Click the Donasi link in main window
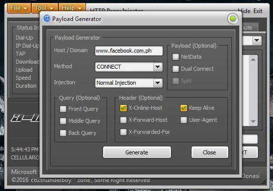 (250, 176)
